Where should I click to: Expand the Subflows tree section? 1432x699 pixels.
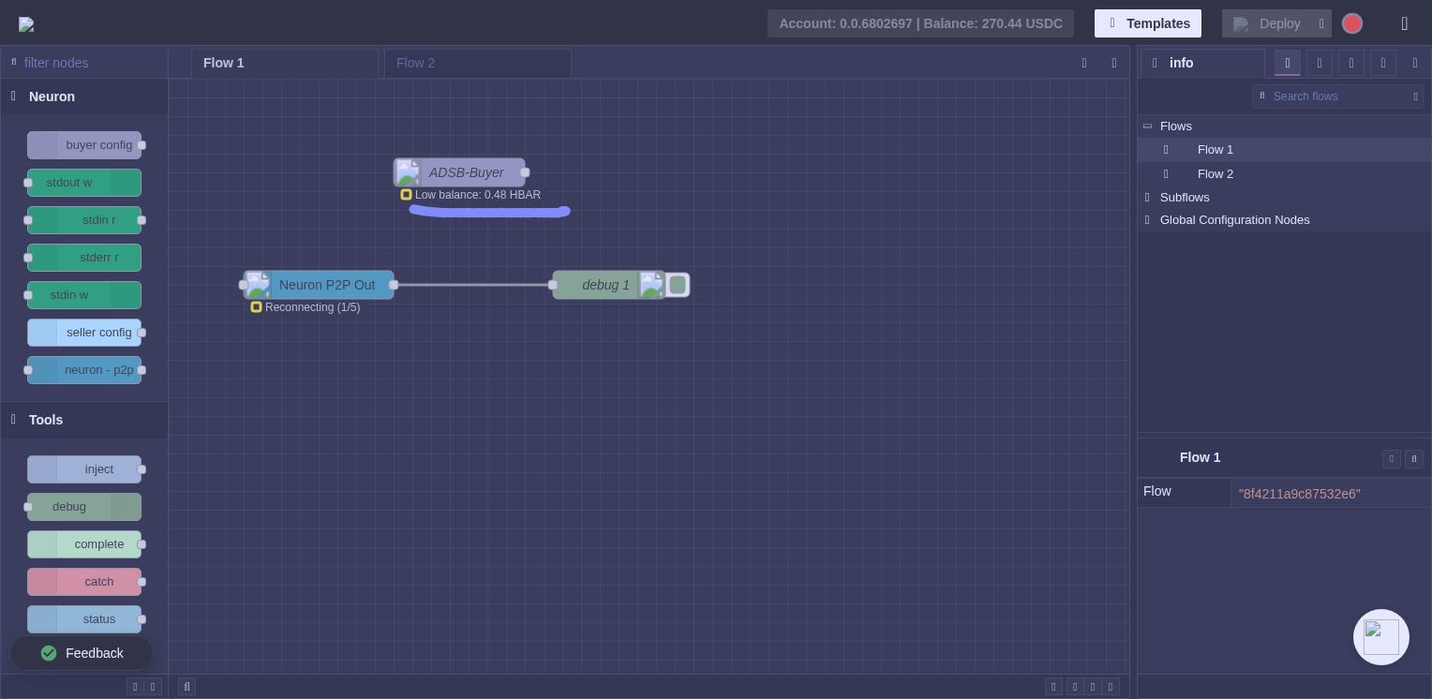(x=1147, y=198)
